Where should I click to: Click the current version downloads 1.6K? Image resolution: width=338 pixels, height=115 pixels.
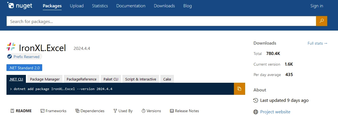tap(289, 64)
